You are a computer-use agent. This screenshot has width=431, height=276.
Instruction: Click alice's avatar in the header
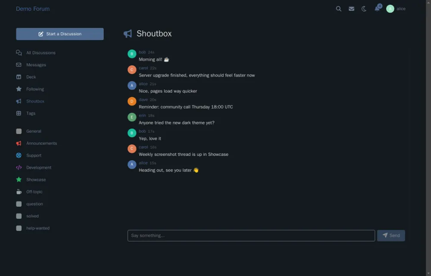[390, 9]
